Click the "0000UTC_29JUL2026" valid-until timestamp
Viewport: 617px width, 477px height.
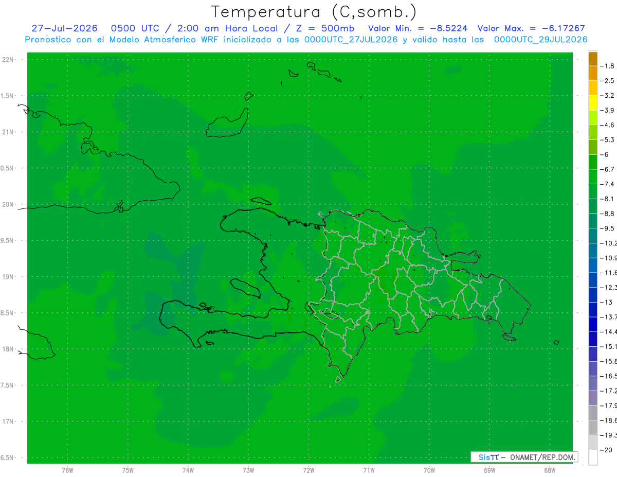coord(540,40)
